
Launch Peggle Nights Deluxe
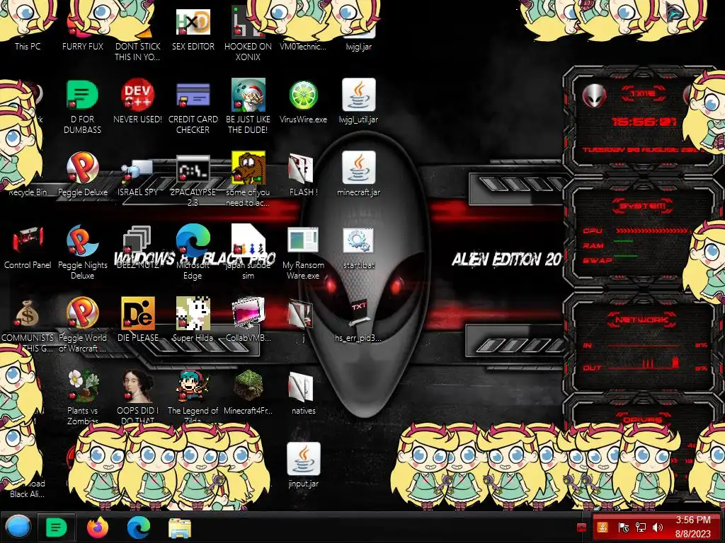point(82,240)
